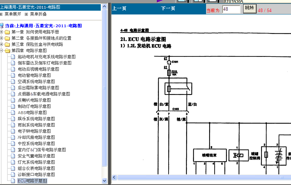Click computer icon beside 当前 root entry

point(2,25)
